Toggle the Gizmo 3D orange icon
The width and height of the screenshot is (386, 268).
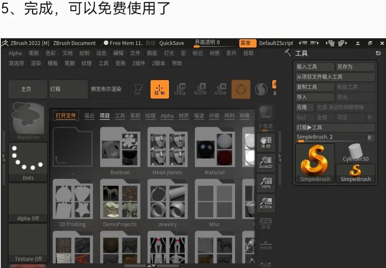(x=241, y=89)
